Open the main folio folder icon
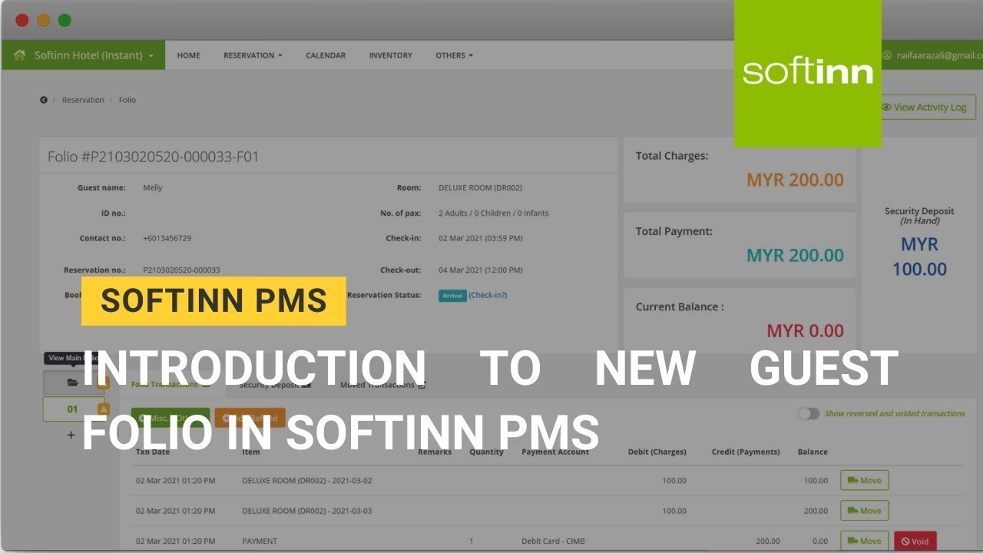Image resolution: width=983 pixels, height=553 pixels. tap(73, 382)
